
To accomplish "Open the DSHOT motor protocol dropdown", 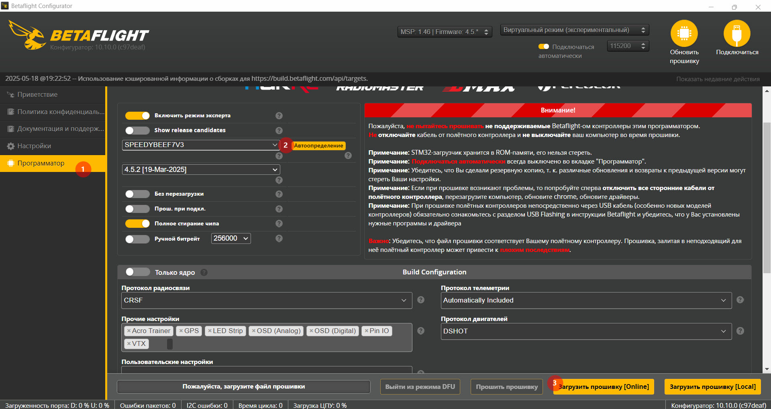I will tap(586, 331).
